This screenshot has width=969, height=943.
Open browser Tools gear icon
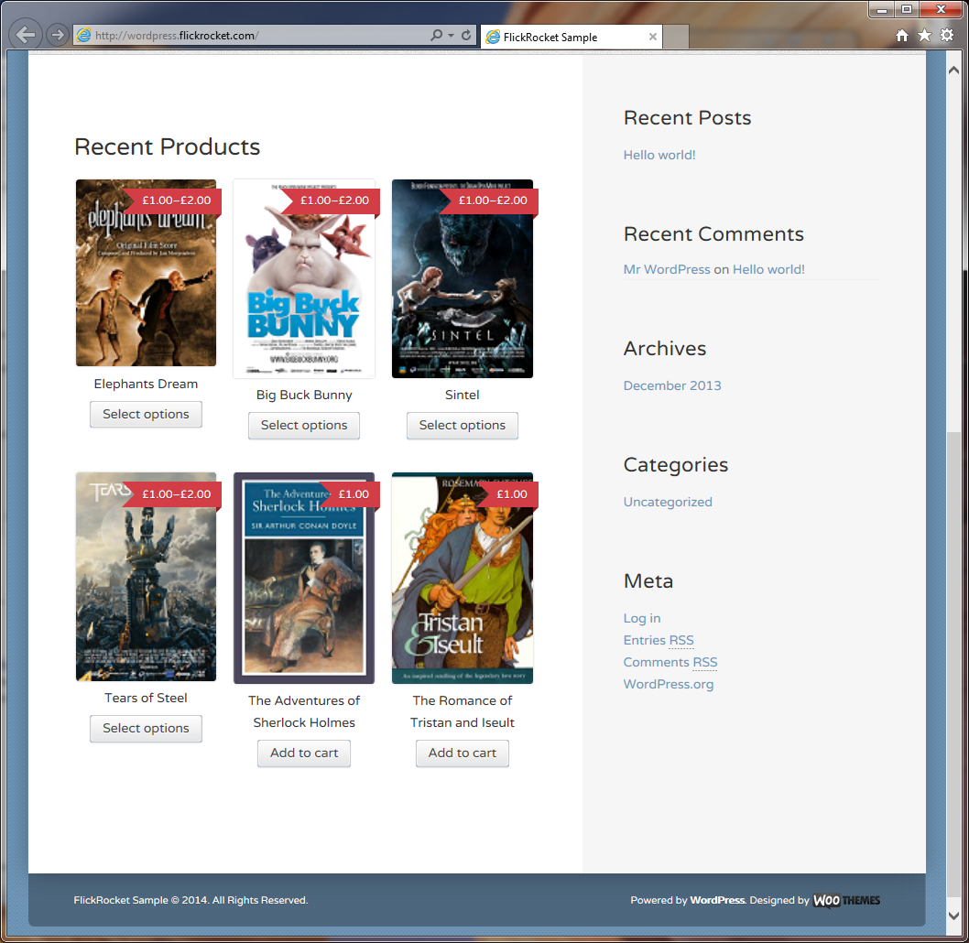947,35
